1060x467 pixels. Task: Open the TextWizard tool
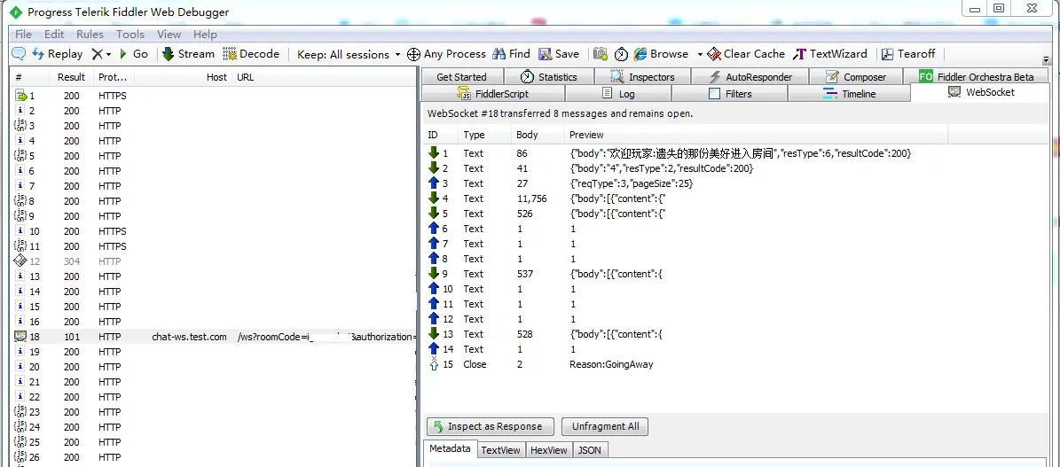click(x=829, y=54)
